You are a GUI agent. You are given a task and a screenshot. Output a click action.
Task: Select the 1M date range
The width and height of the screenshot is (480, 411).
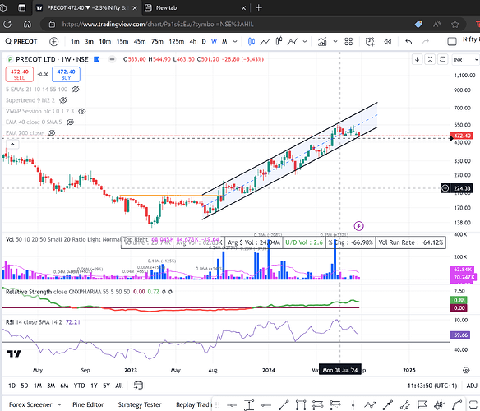tap(38, 386)
